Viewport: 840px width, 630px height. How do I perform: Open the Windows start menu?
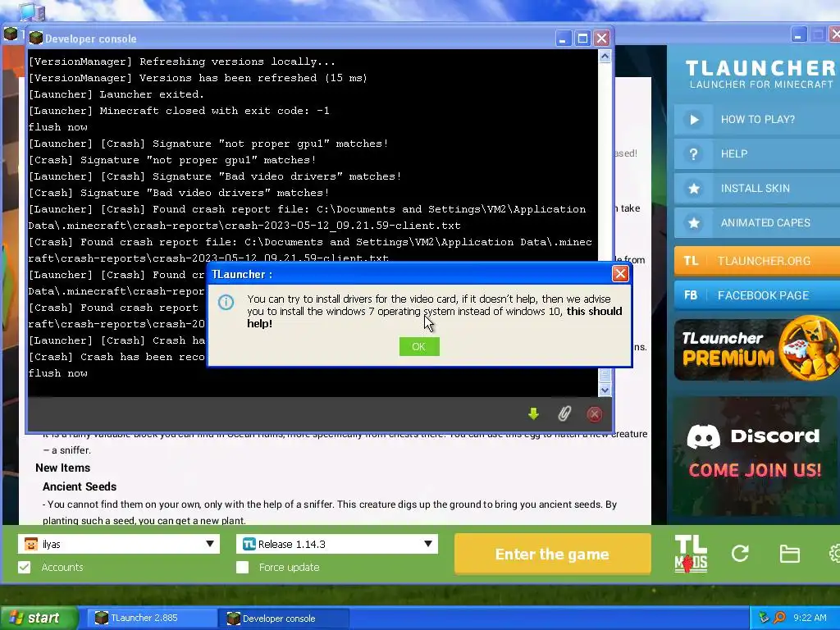[39, 618]
